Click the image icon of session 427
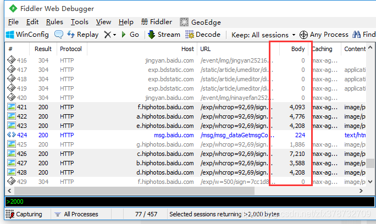Screen dimensions: 376x224 pyautogui.click(x=12, y=163)
